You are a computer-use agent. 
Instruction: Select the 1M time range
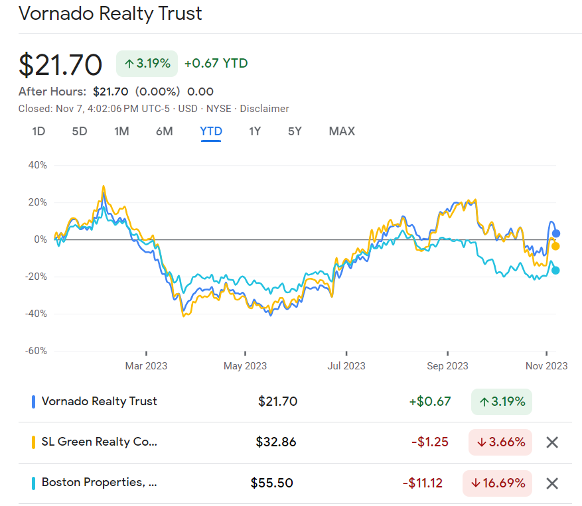point(121,131)
